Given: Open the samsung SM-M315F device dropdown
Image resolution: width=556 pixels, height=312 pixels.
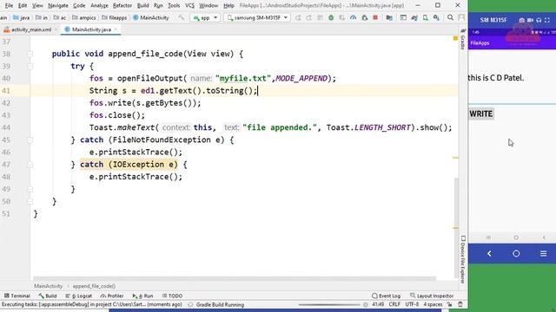Looking at the screenshot, I should (257, 17).
